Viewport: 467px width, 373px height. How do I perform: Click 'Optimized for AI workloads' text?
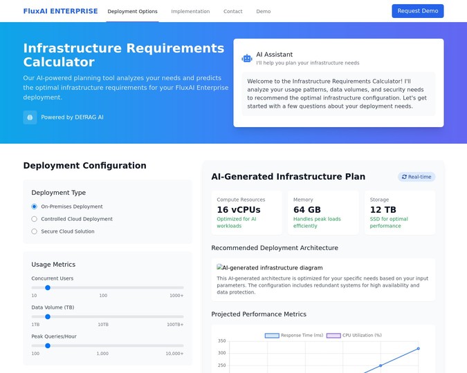[x=237, y=222]
